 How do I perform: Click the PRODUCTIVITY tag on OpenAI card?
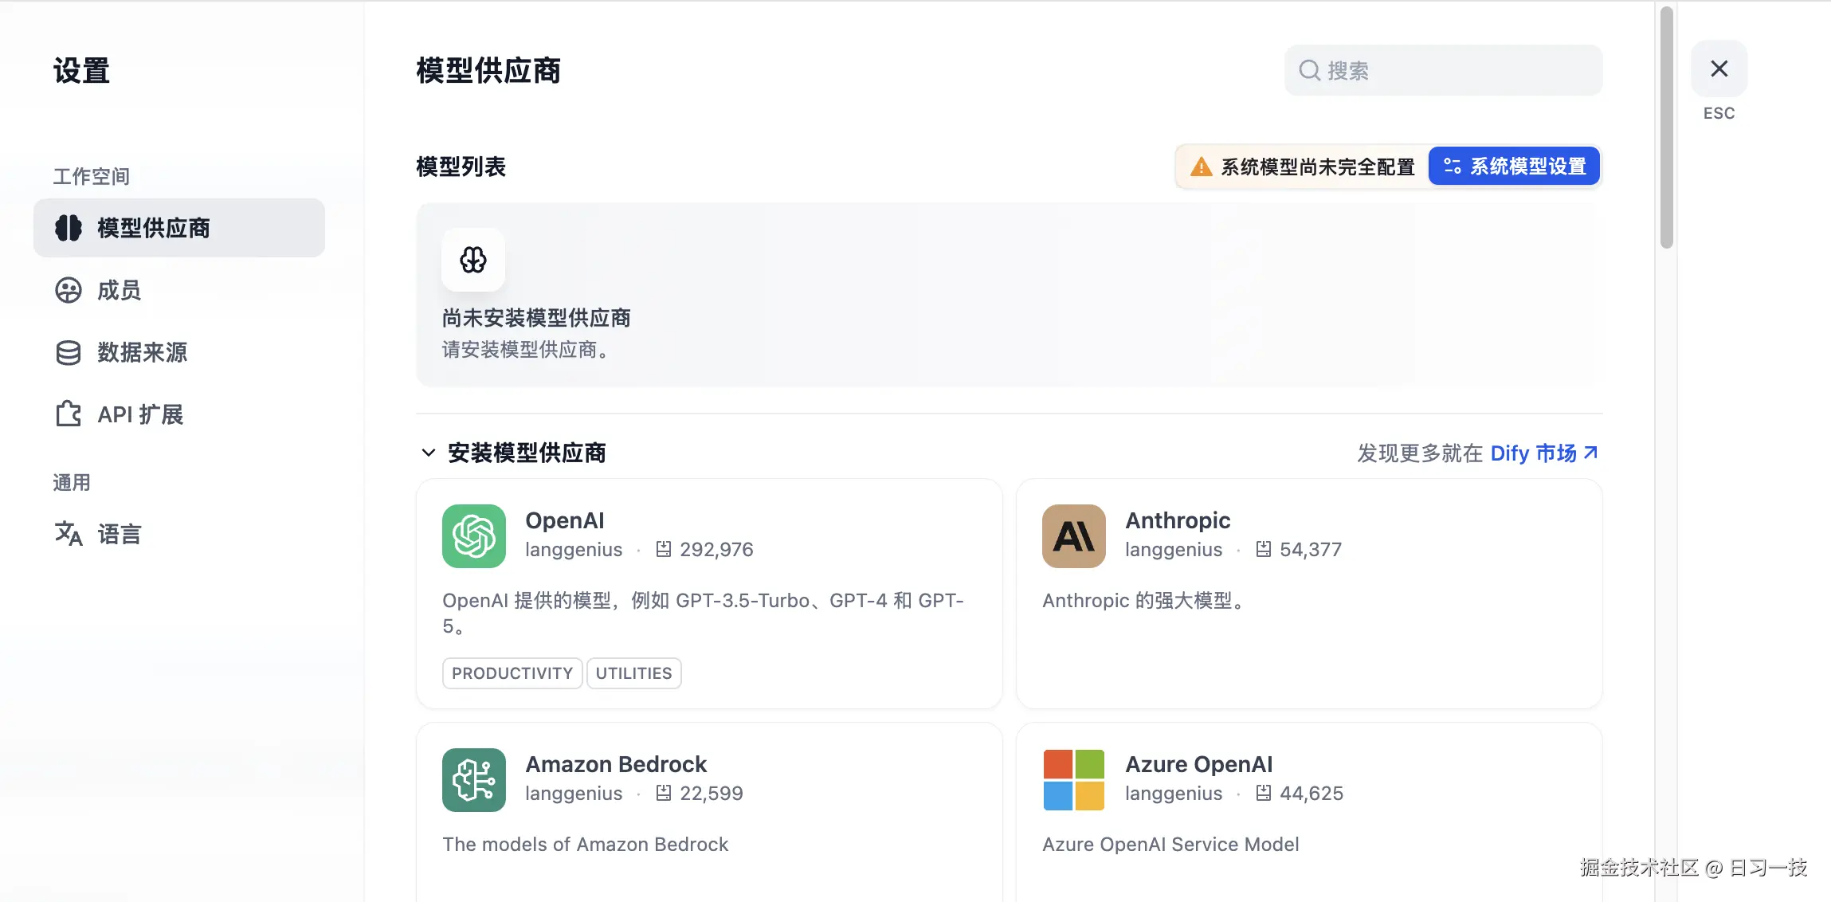tap(512, 673)
